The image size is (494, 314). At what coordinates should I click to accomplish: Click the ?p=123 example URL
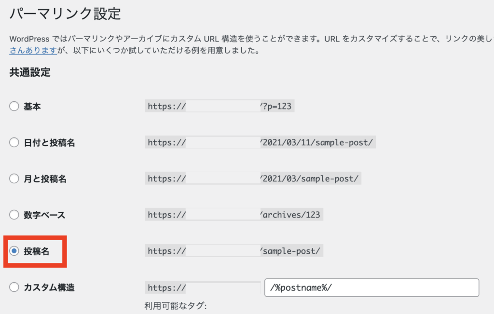click(277, 107)
